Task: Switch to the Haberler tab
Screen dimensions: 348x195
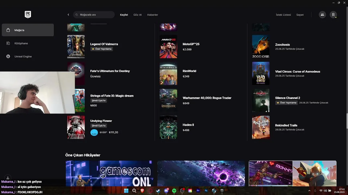Action: pyautogui.click(x=153, y=15)
